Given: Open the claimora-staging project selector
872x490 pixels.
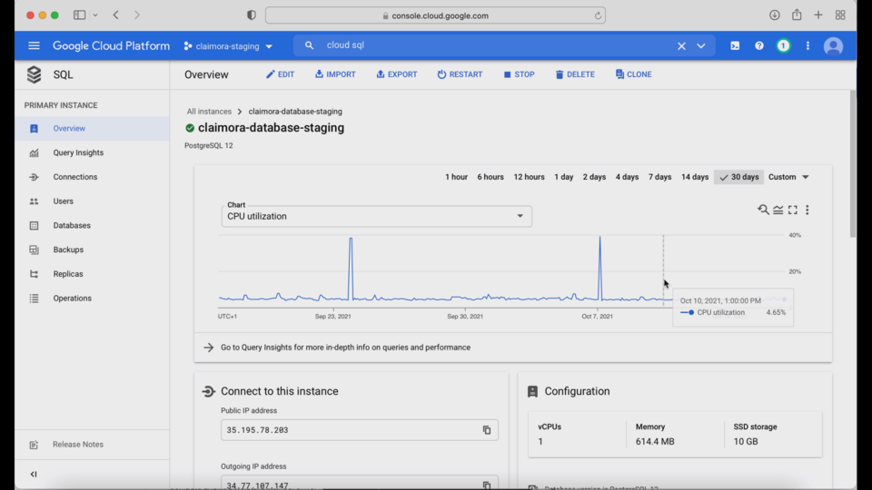Looking at the screenshot, I should 228,46.
